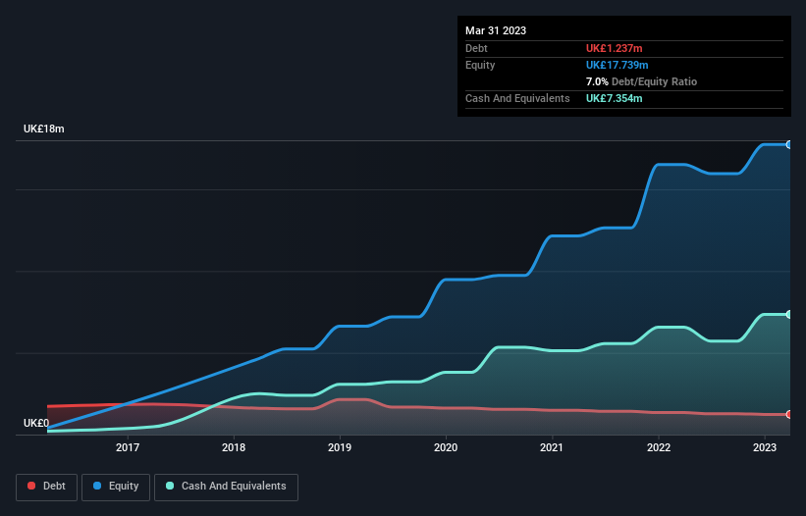806x516 pixels.
Task: Click the 2017 axis label
Action: [x=128, y=447]
